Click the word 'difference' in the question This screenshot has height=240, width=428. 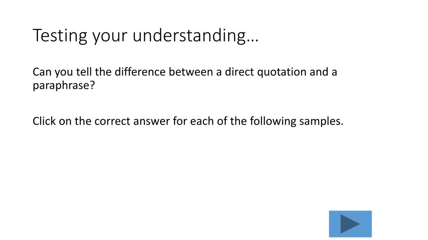140,72
